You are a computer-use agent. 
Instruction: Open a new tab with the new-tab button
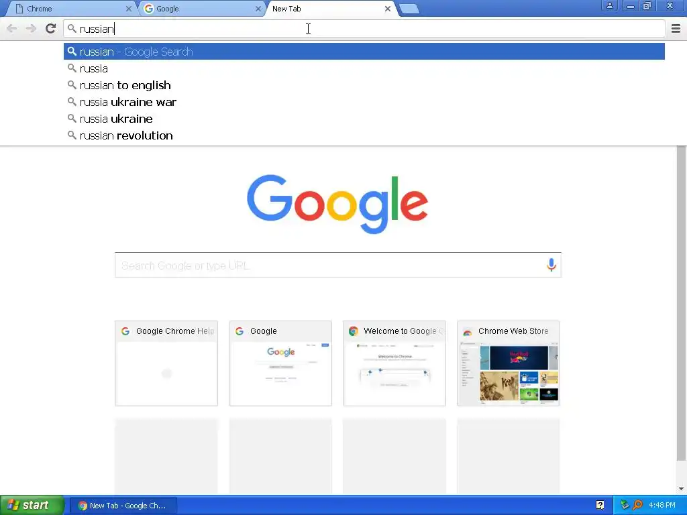(409, 9)
